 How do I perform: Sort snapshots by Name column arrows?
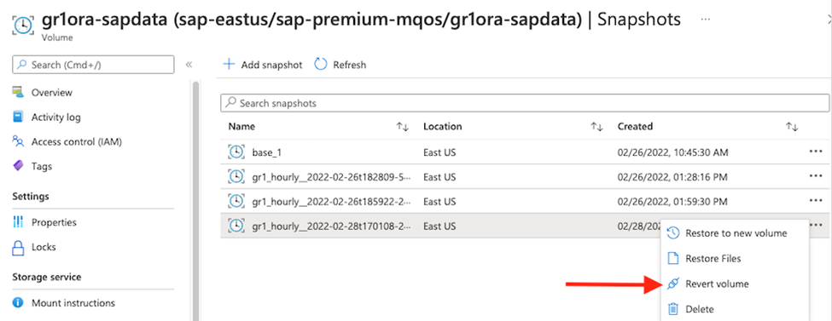pos(402,127)
